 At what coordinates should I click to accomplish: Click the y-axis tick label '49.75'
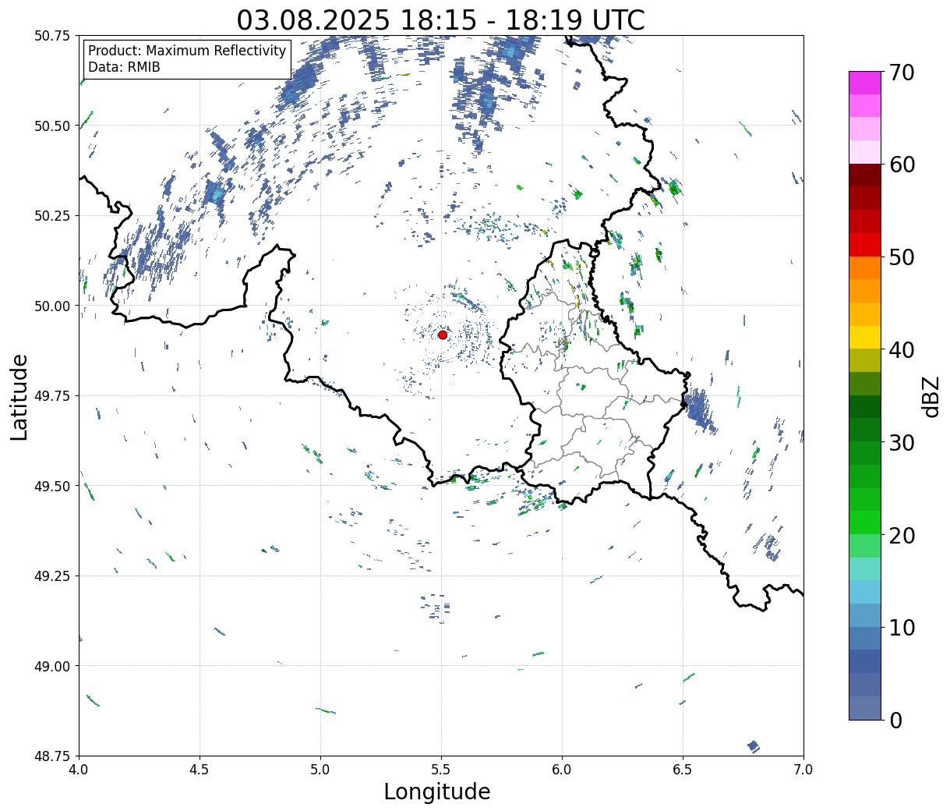52,396
